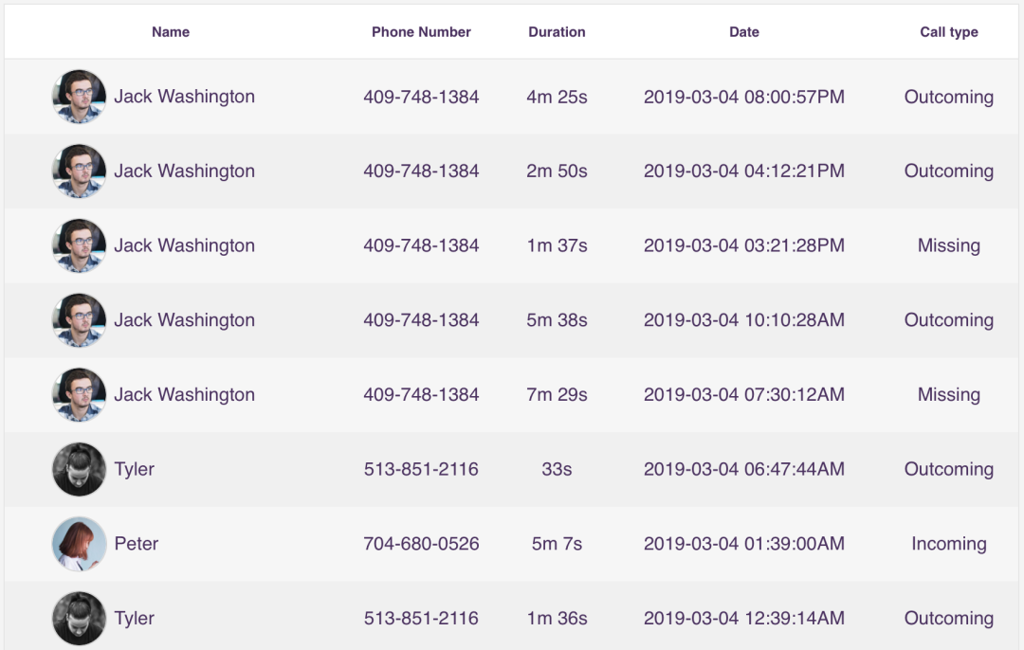The image size is (1024, 650).
Task: Click Tyler's avatar in the 33s call row
Action: (x=79, y=469)
